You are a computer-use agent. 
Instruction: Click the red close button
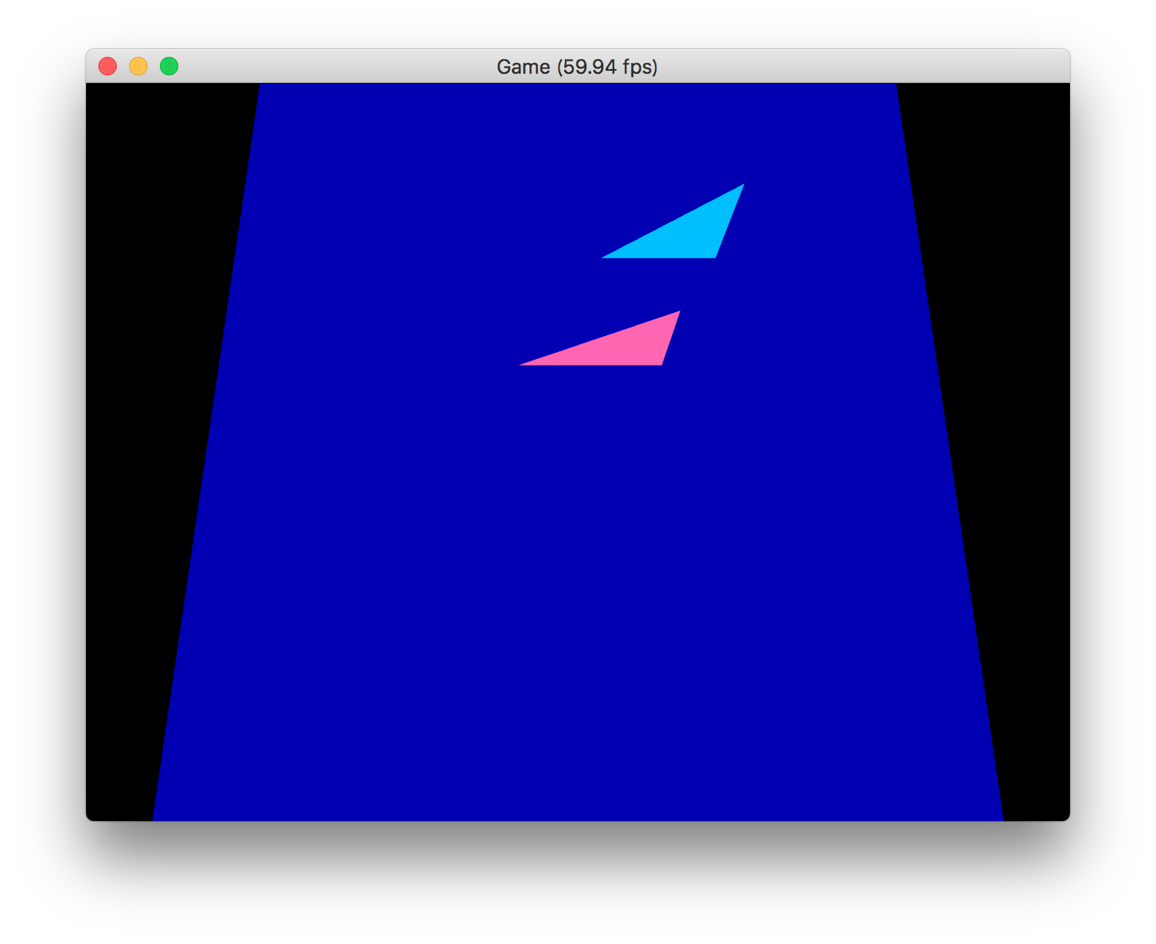coord(108,67)
